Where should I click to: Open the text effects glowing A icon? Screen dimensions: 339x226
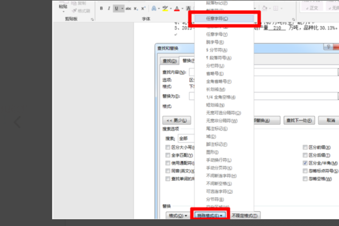pos(154,8)
